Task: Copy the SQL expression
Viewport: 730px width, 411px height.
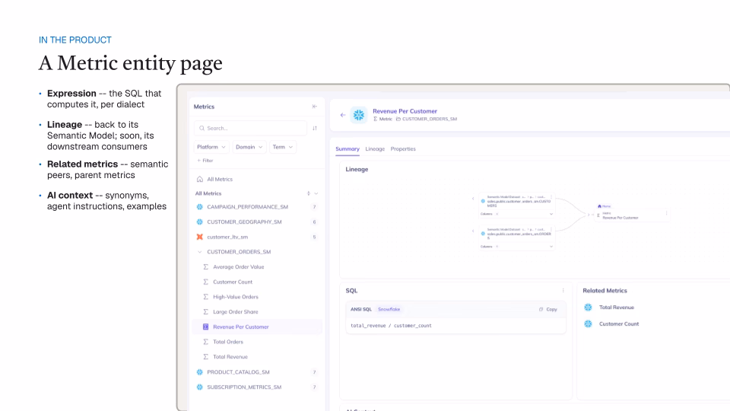Action: pyautogui.click(x=548, y=309)
